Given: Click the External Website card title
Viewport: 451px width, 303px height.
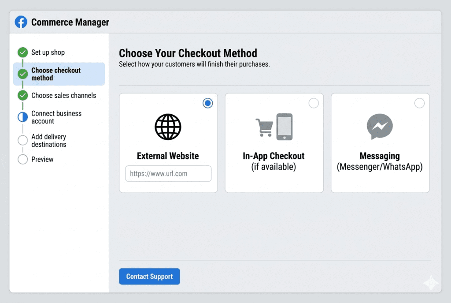Looking at the screenshot, I should [x=168, y=156].
